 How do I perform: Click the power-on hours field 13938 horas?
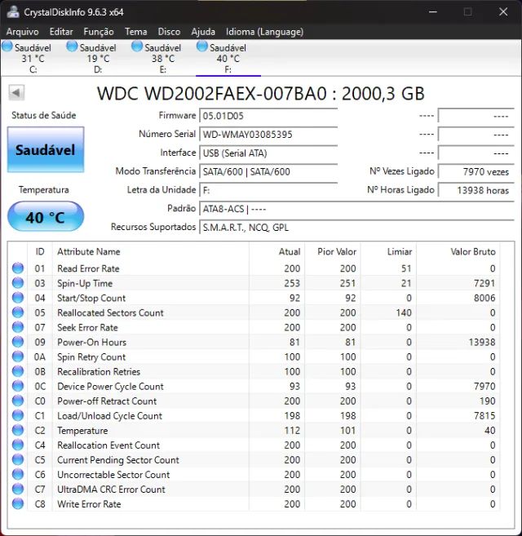coord(476,190)
